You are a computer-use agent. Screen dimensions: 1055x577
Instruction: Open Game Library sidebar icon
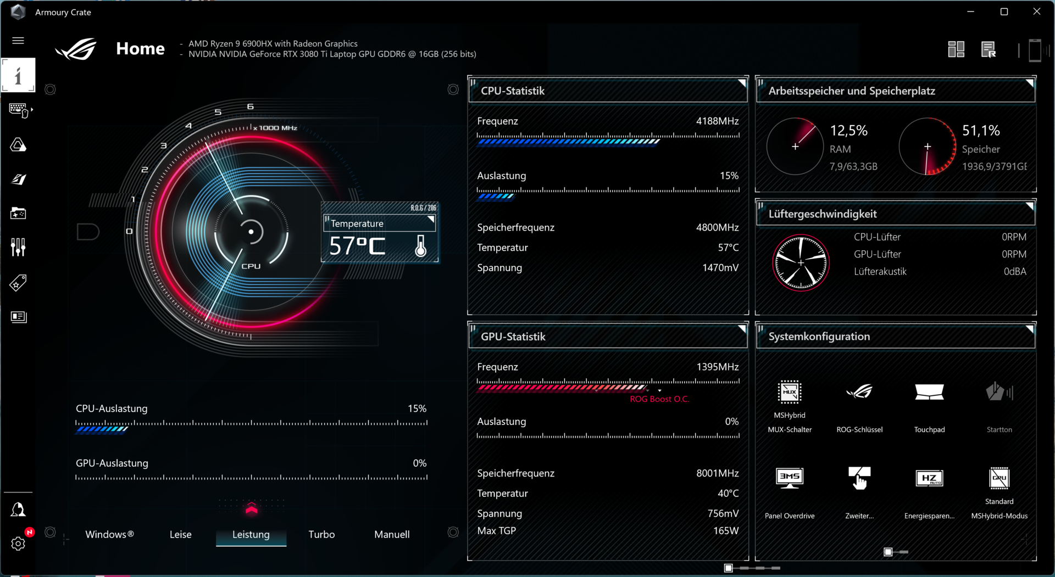[x=18, y=214]
